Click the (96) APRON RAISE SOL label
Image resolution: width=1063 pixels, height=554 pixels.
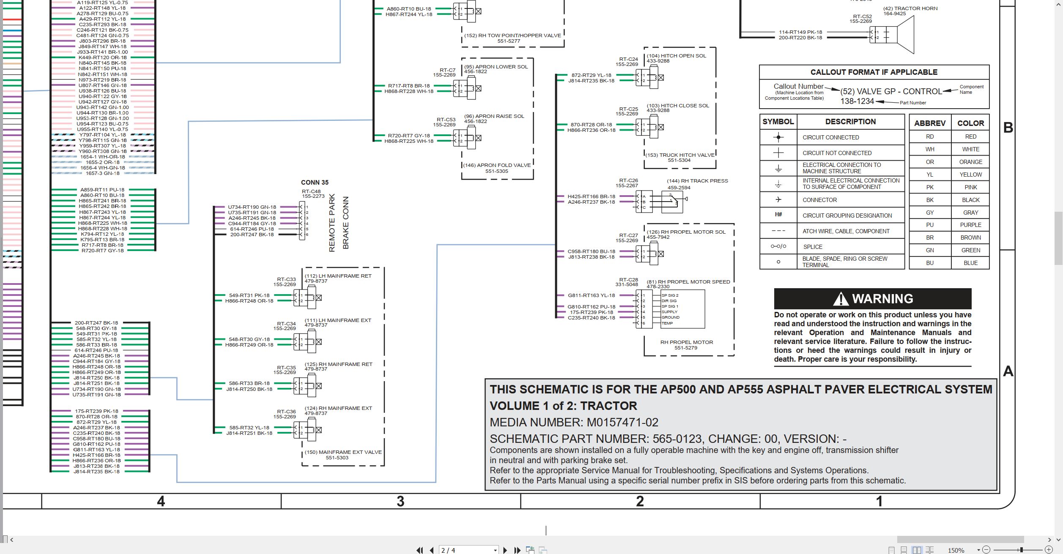click(494, 116)
